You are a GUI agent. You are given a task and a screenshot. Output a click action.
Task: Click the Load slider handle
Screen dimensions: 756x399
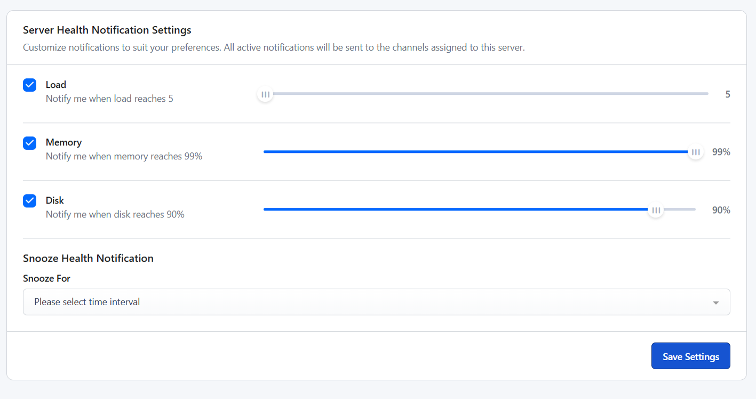click(265, 94)
